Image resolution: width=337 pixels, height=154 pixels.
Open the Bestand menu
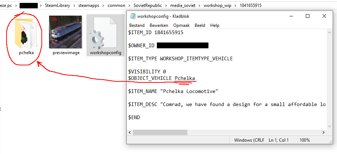click(137, 25)
